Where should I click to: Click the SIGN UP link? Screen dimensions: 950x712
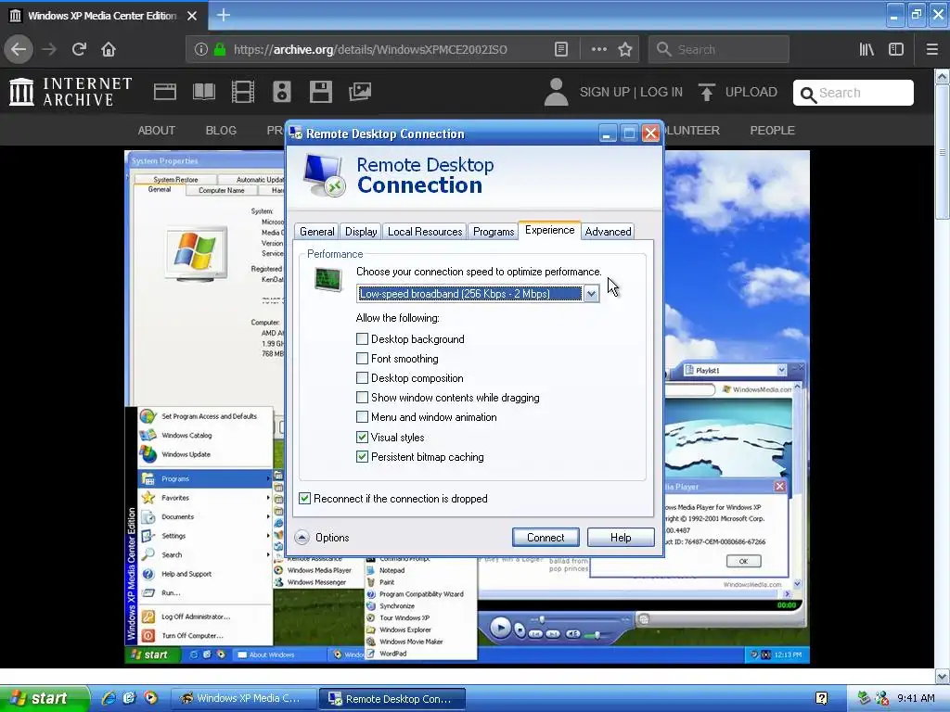(604, 92)
